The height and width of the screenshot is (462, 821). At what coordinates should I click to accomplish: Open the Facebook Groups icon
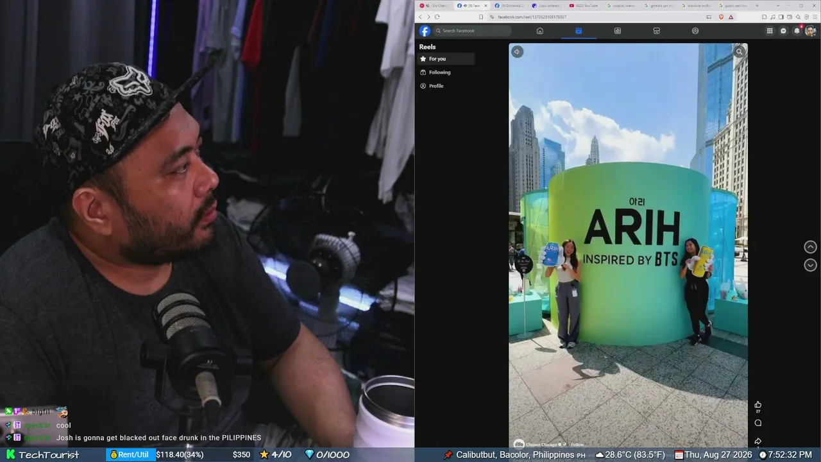coord(695,31)
